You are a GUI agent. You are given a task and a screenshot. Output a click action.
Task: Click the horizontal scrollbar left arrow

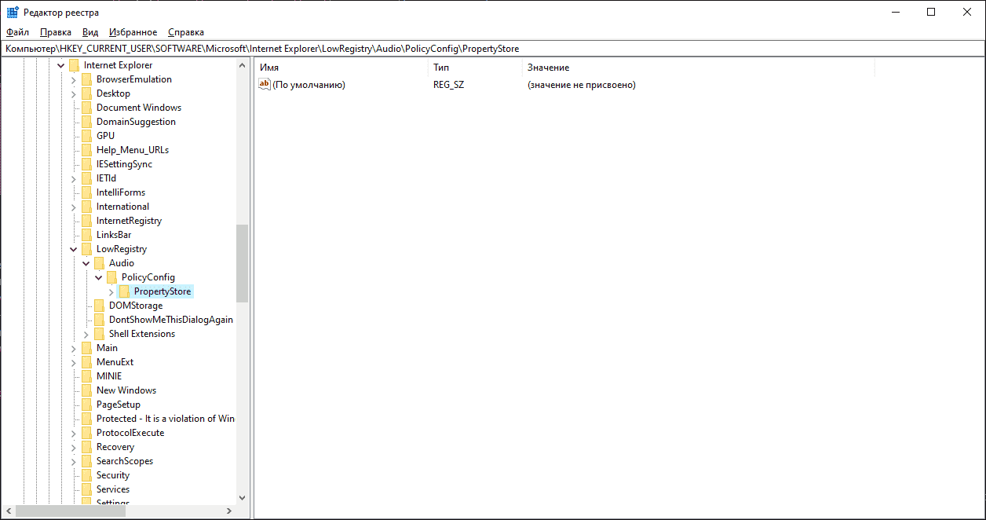9,511
